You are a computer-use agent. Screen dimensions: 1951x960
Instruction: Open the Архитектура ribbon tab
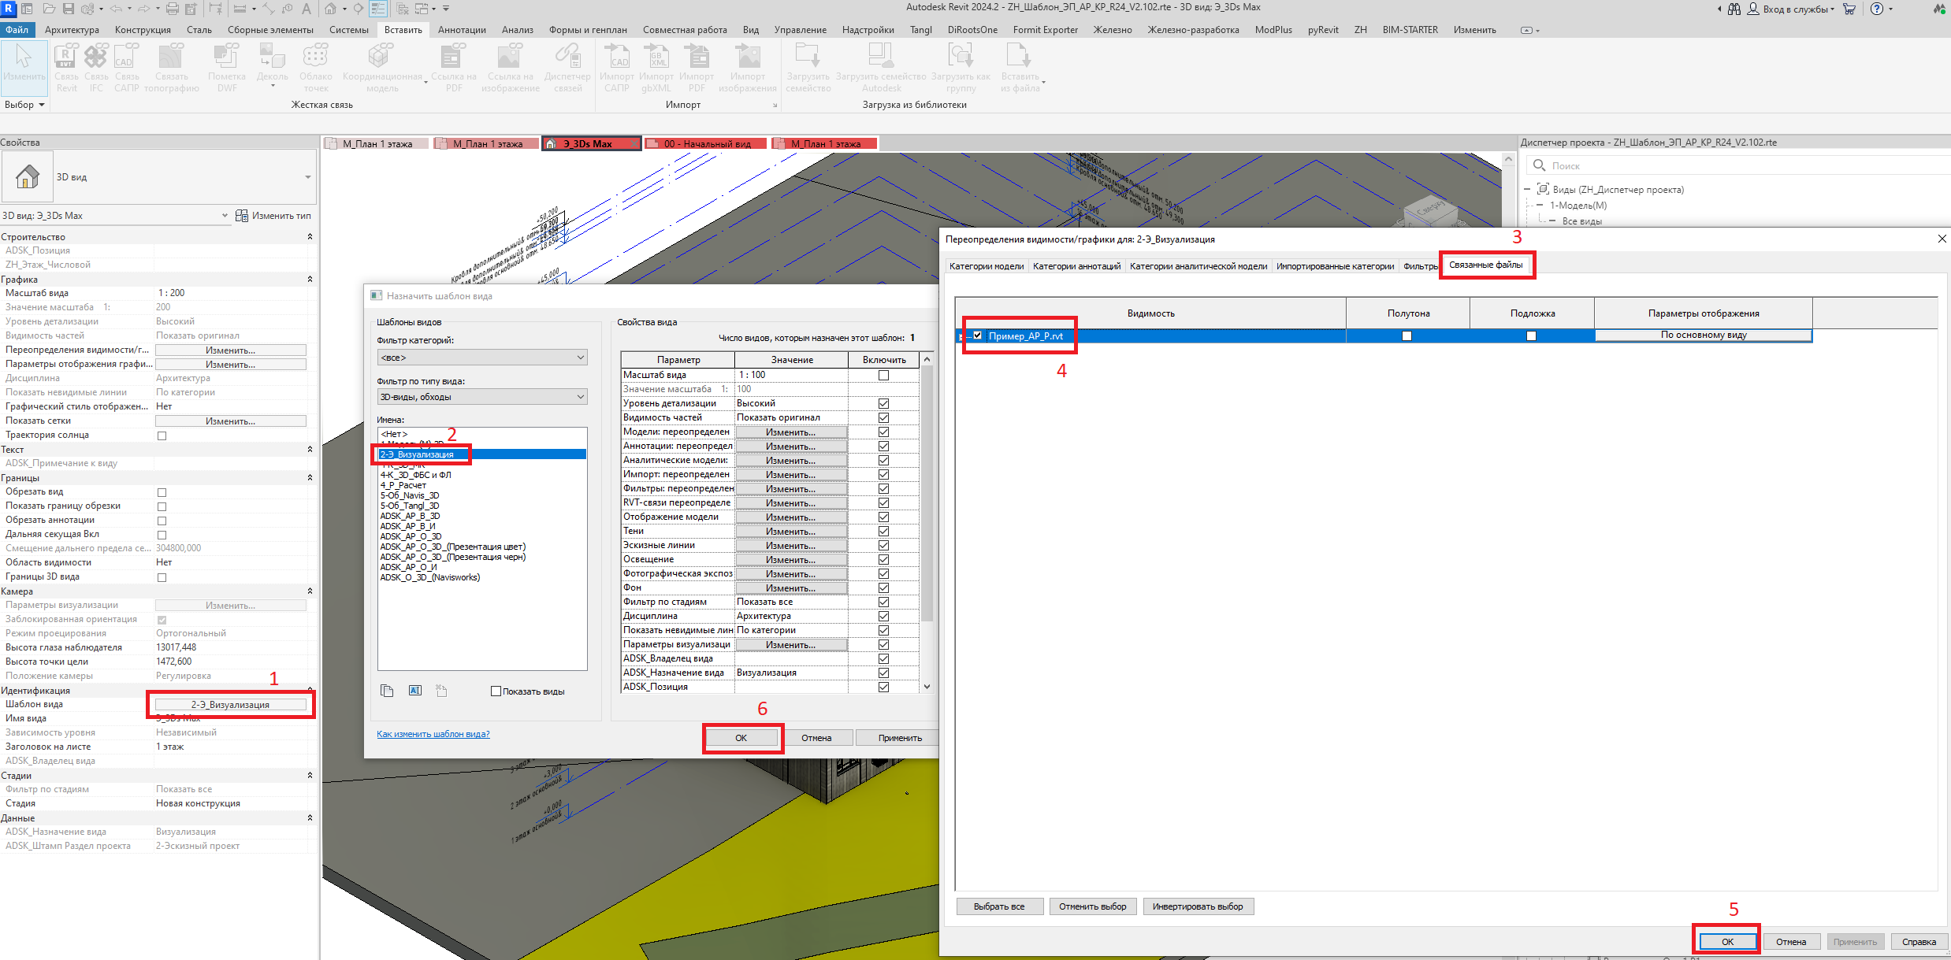[72, 30]
